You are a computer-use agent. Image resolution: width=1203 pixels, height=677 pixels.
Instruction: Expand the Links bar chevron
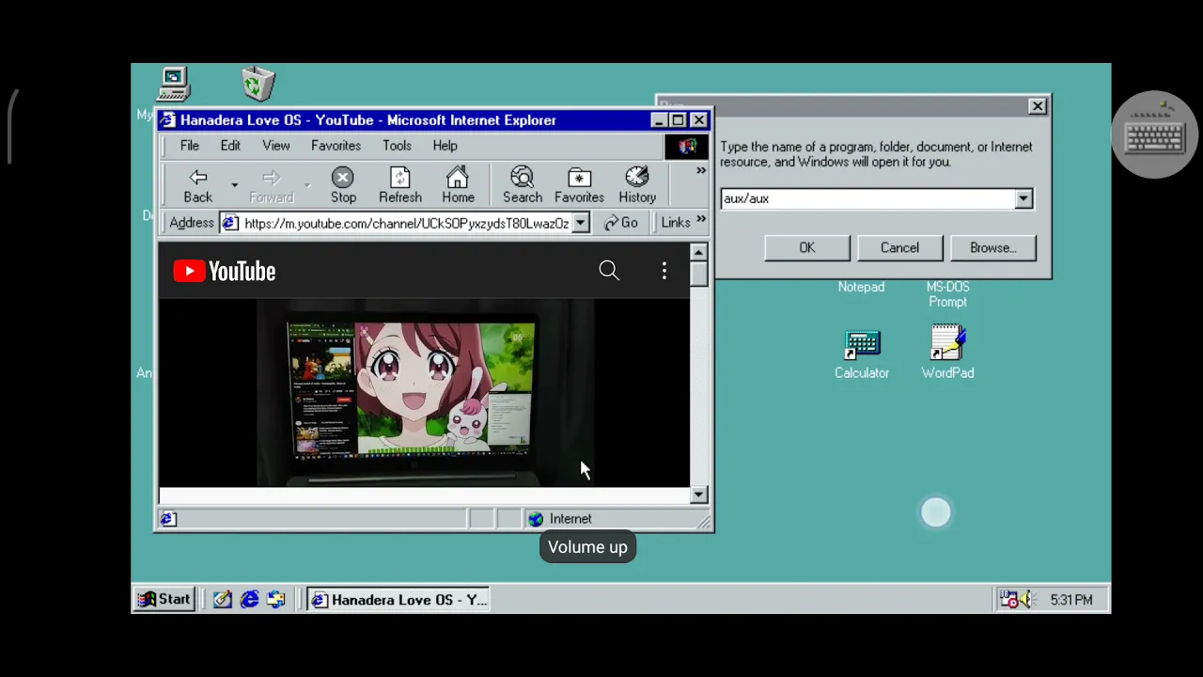click(x=700, y=221)
